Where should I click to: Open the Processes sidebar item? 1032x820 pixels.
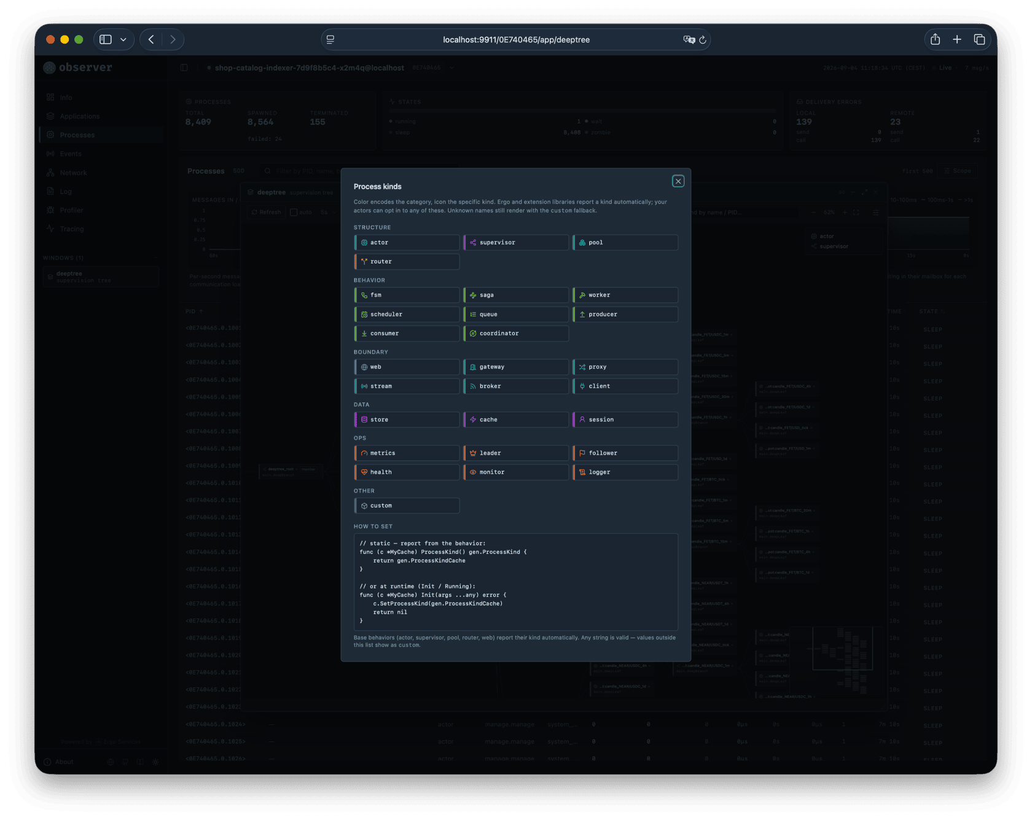click(102, 135)
